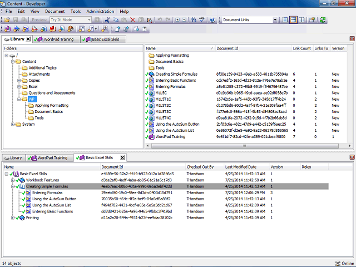356x267 pixels.
Task: Click the binoculars Find icon
Action: point(194,20)
